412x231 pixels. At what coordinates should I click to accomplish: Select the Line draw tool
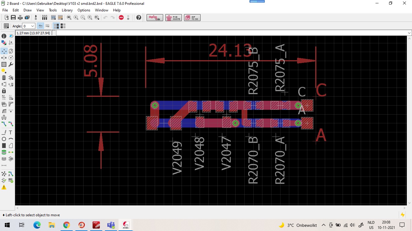pyautogui.click(x=4, y=132)
